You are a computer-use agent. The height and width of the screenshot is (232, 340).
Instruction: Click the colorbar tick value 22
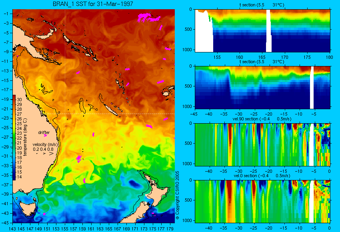tap(19, 138)
